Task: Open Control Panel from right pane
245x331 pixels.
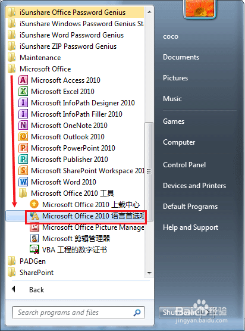Action: 184,165
